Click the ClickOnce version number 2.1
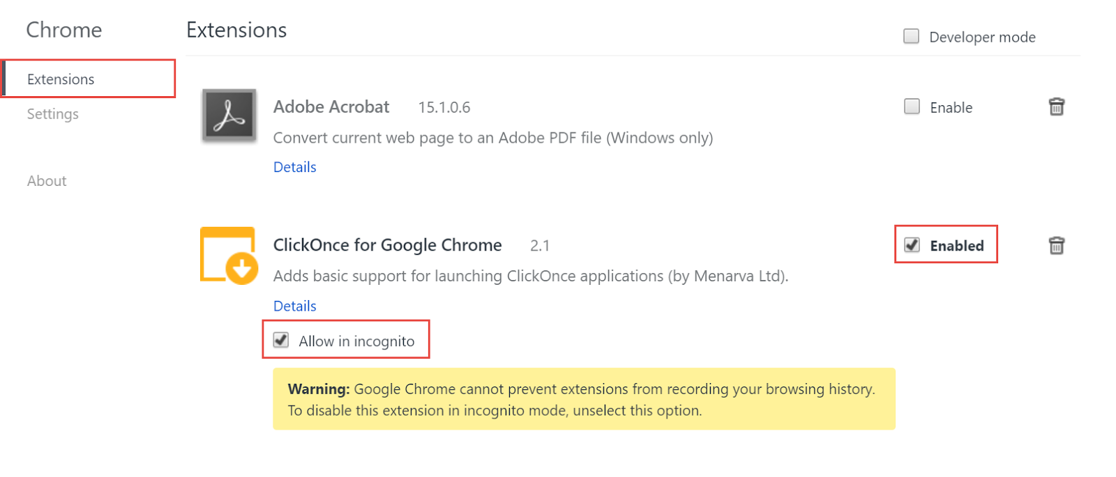Screen dimensions: 1116x477 click(539, 246)
